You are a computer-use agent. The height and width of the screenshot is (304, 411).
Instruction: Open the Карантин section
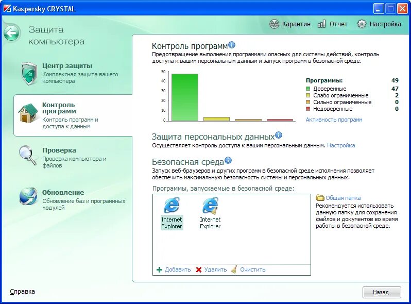pyautogui.click(x=296, y=24)
